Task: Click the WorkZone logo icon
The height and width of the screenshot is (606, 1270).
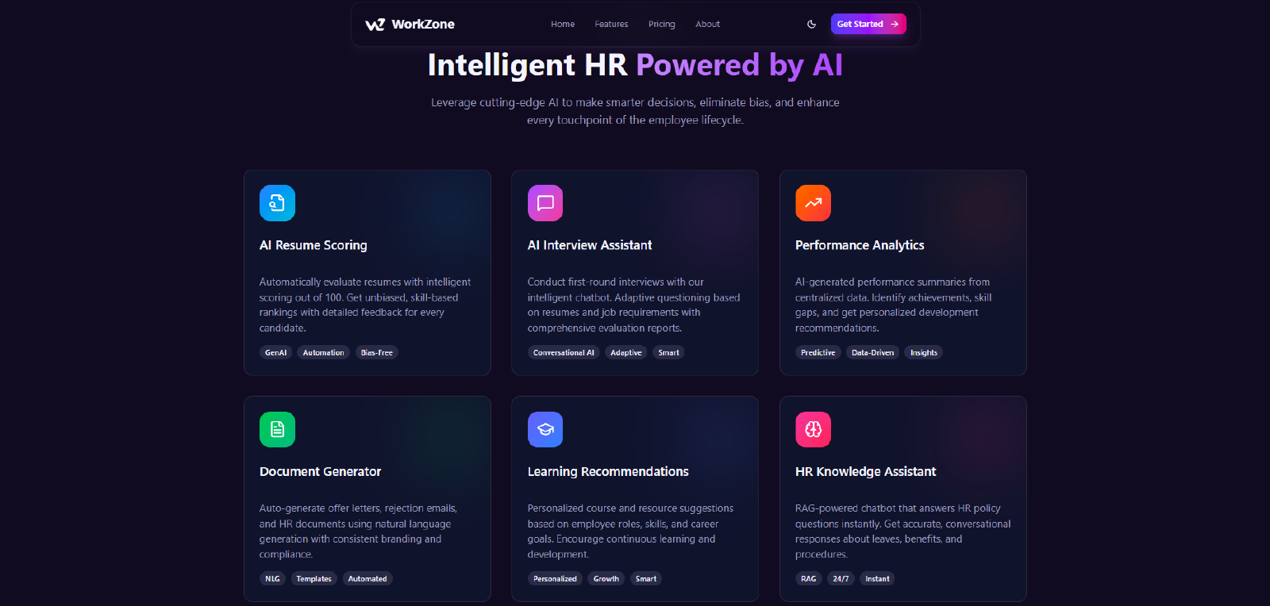Action: pos(375,25)
